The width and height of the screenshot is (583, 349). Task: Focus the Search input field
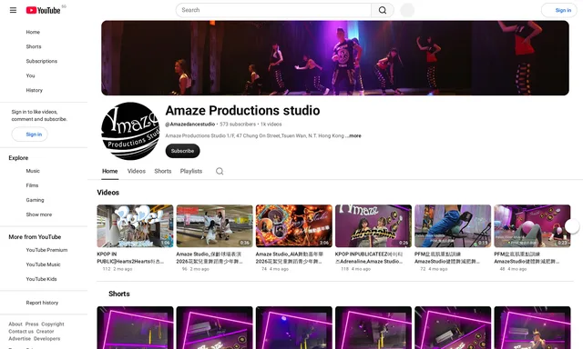273,10
